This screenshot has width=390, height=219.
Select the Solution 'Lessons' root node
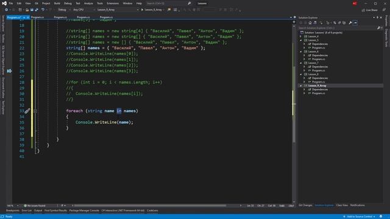[x=324, y=32]
